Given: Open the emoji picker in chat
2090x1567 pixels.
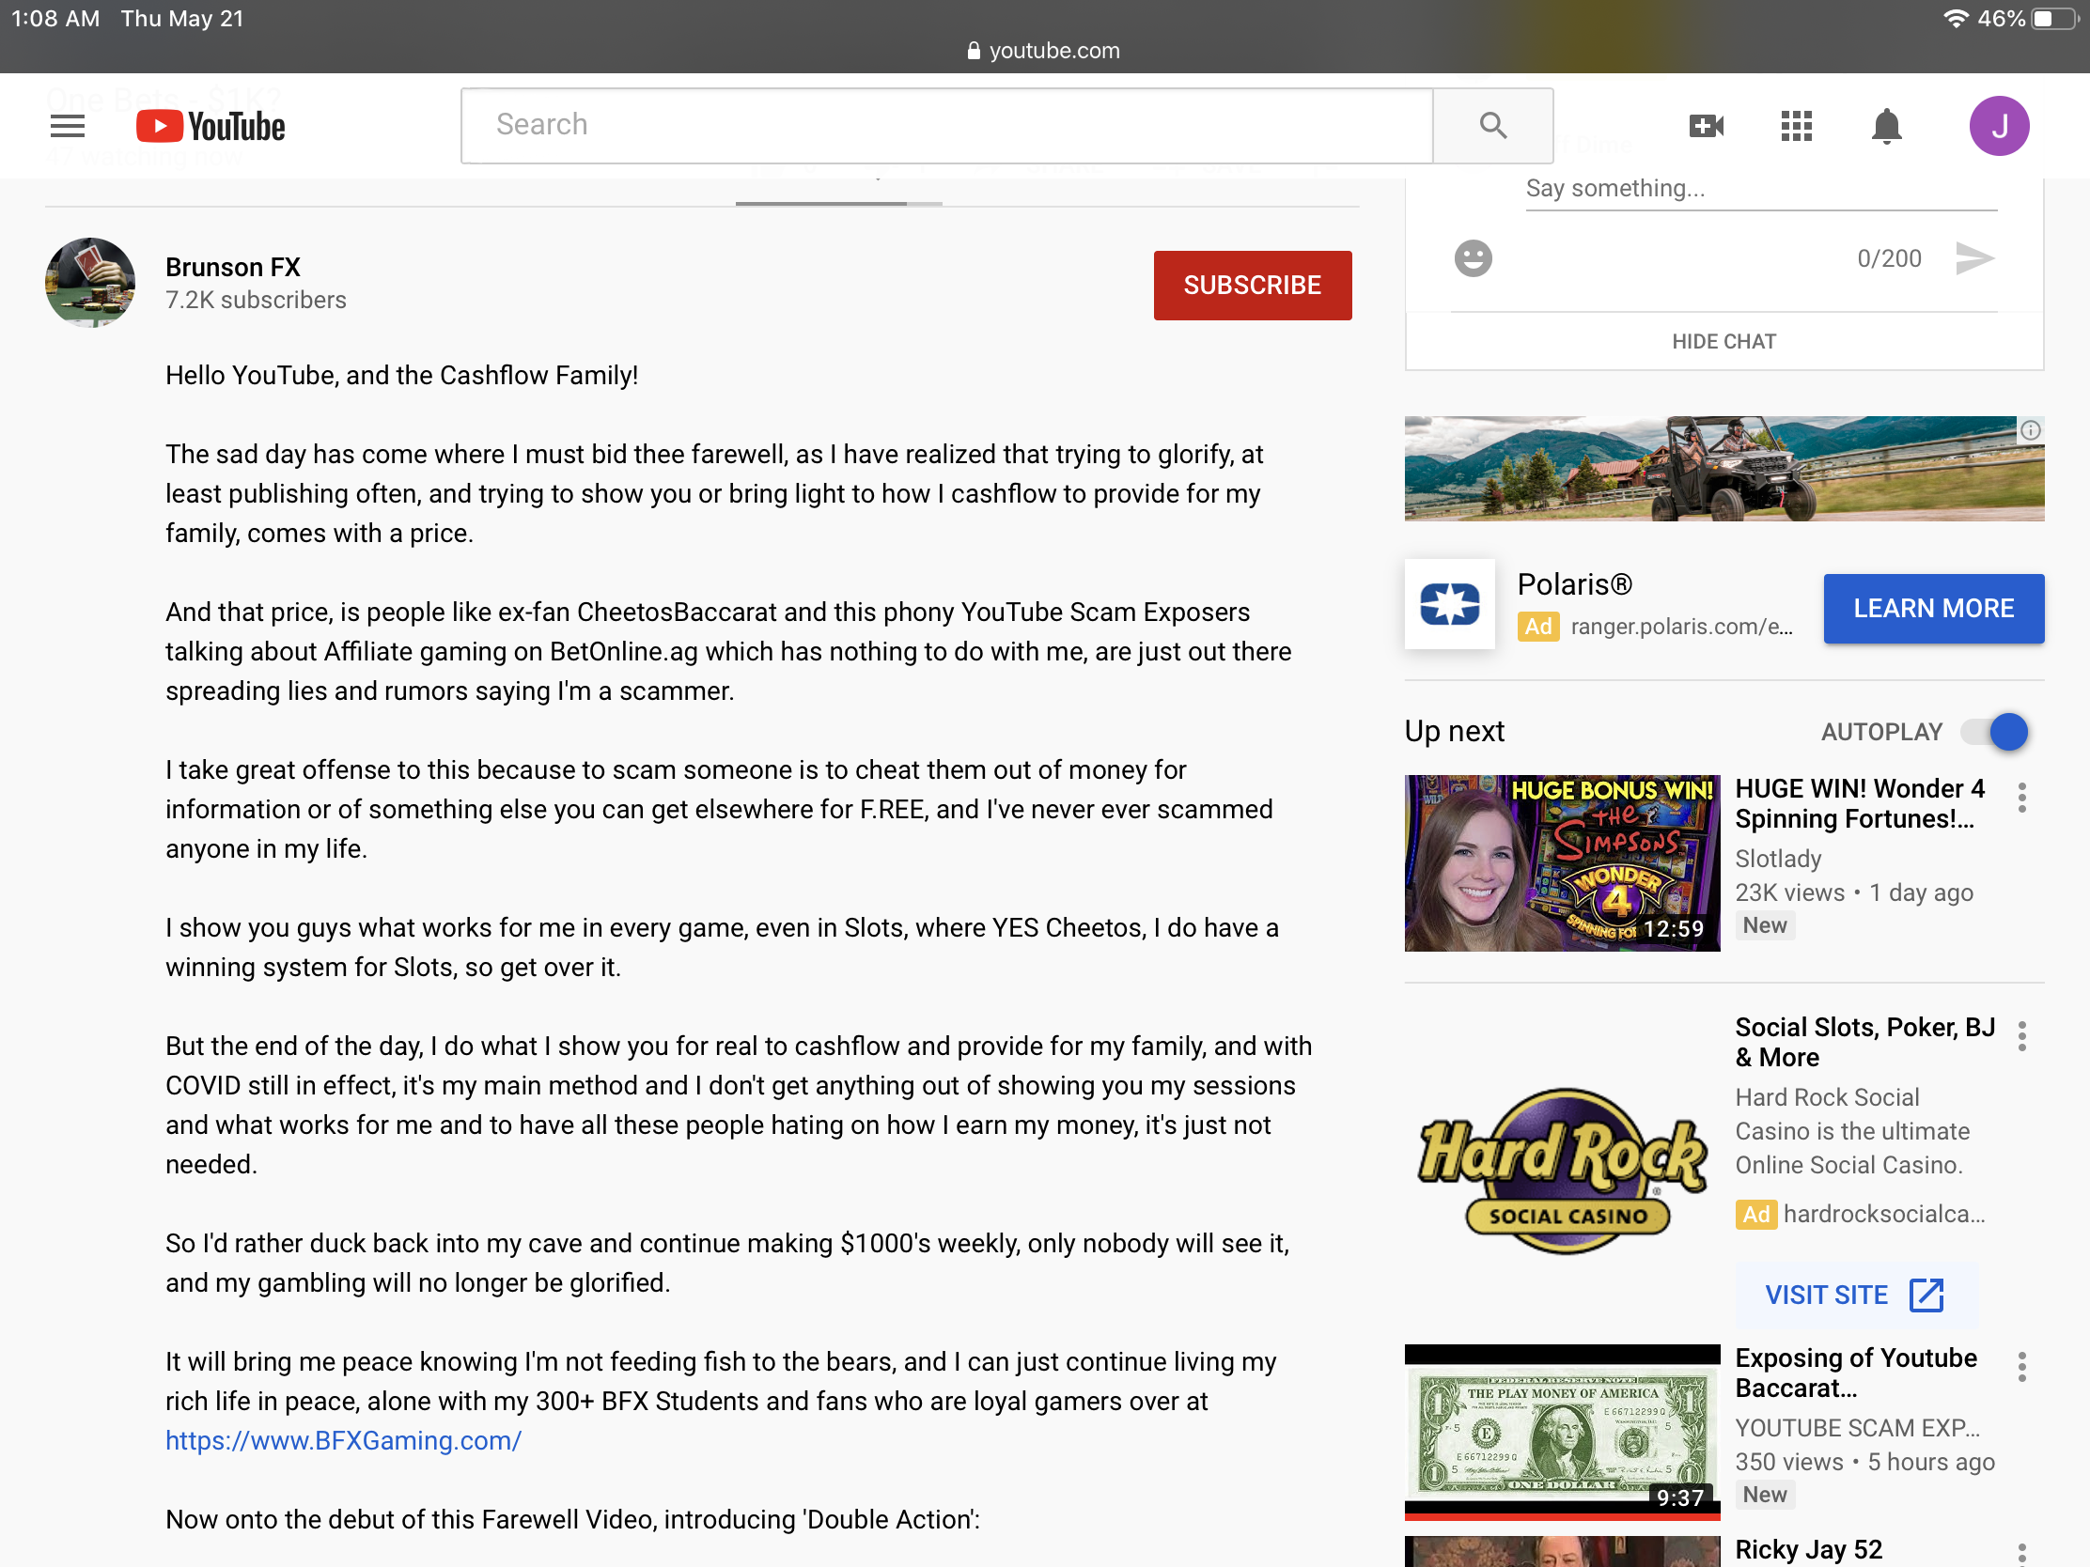Looking at the screenshot, I should pos(1473,257).
